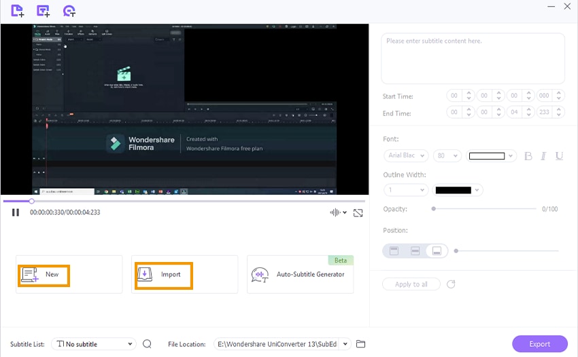Toggle Italic formatting
Viewport: 578px width, 357px height.
coord(543,156)
